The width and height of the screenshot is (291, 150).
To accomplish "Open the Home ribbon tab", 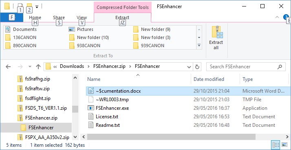I will pos(35,17).
